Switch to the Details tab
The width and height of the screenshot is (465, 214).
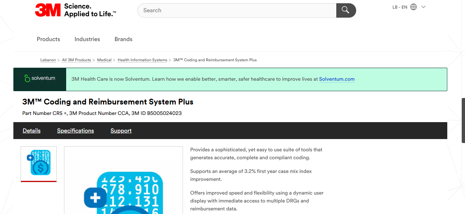31,131
